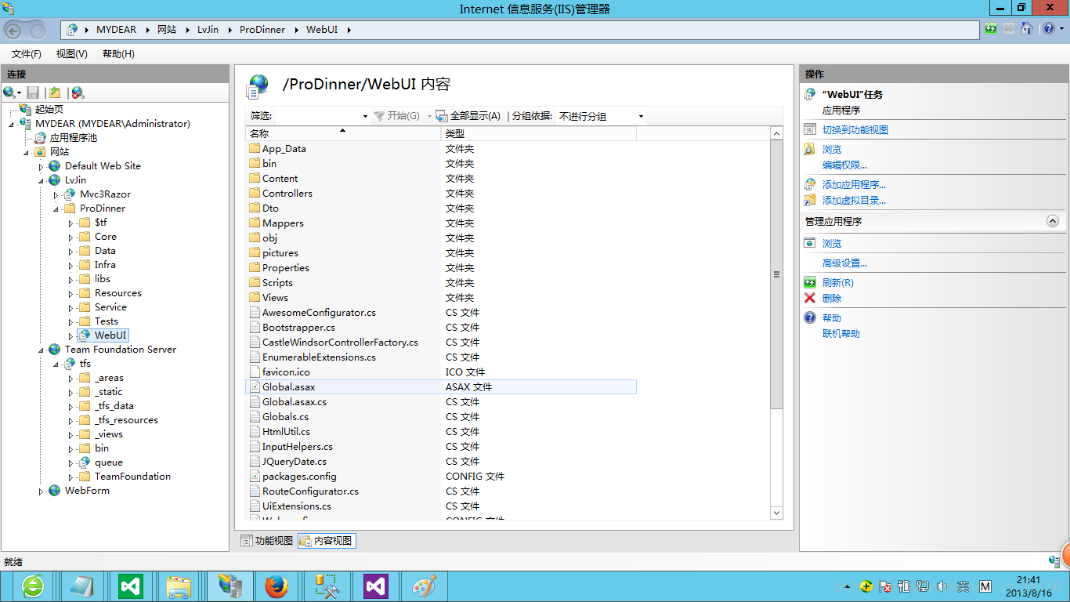
Task: Switch to the 内容视图 tab
Action: pos(327,541)
